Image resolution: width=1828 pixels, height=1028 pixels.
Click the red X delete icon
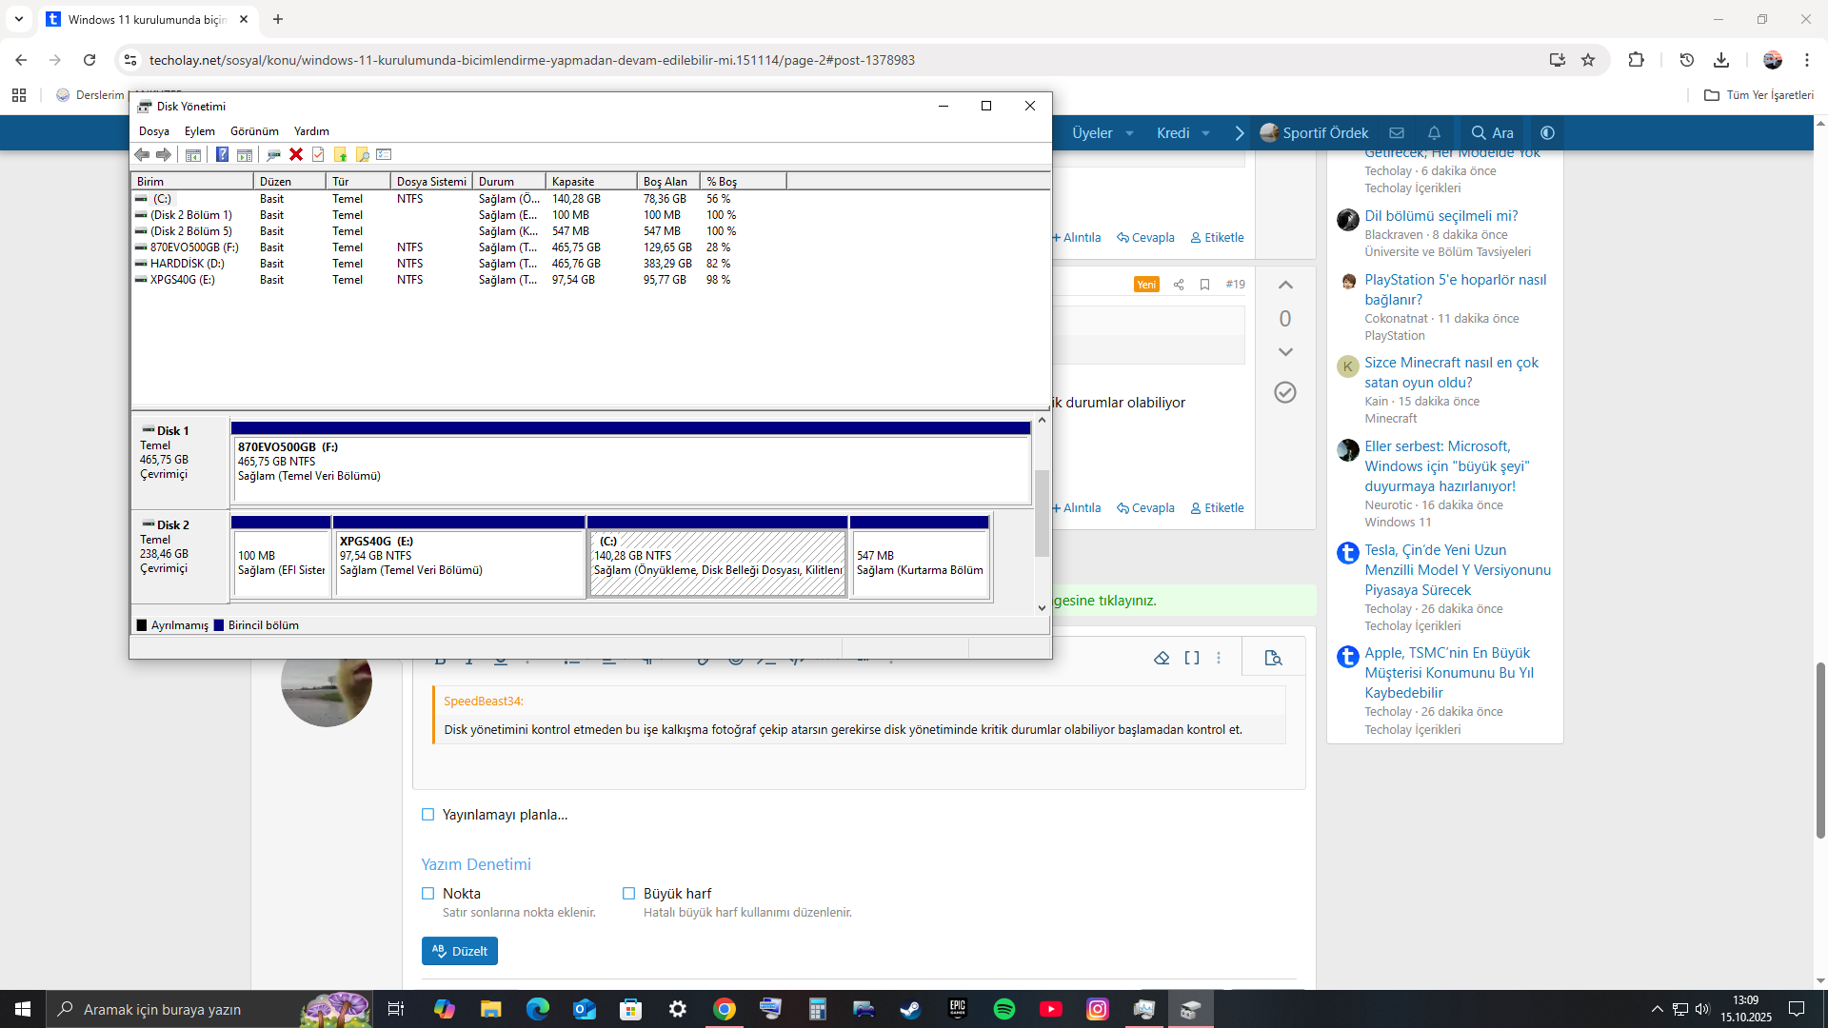tap(296, 154)
